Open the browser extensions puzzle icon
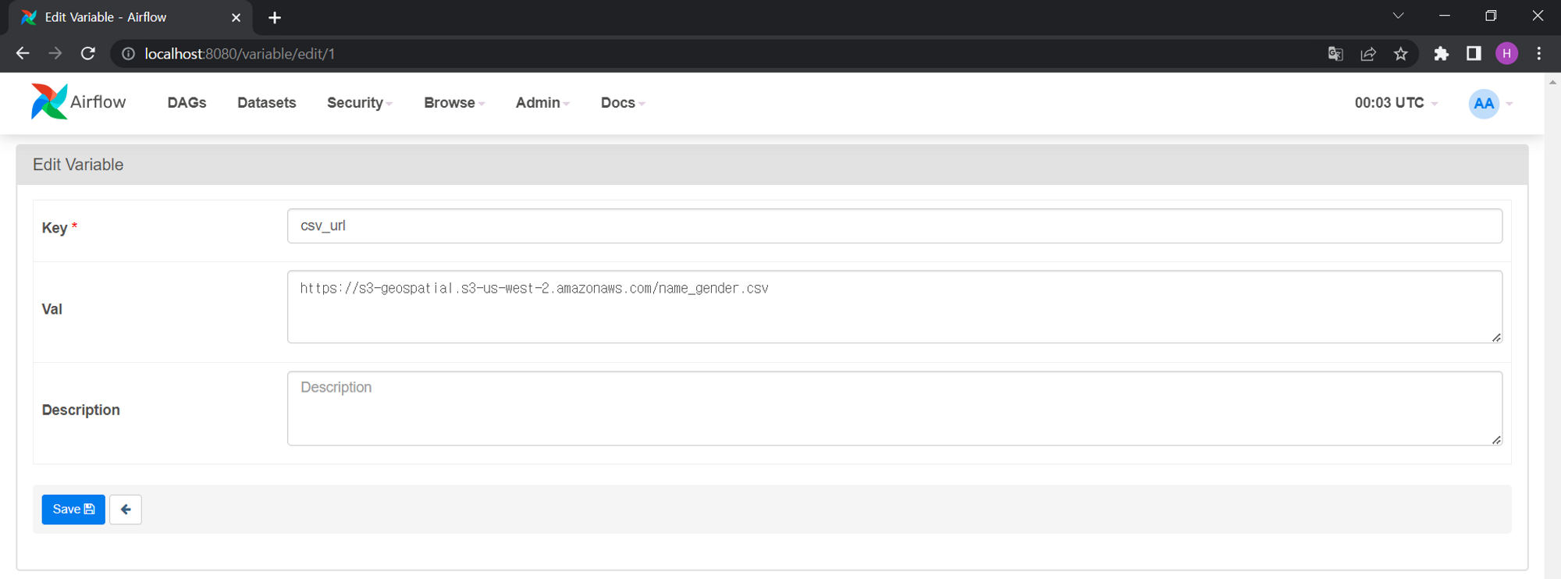 pos(1442,53)
